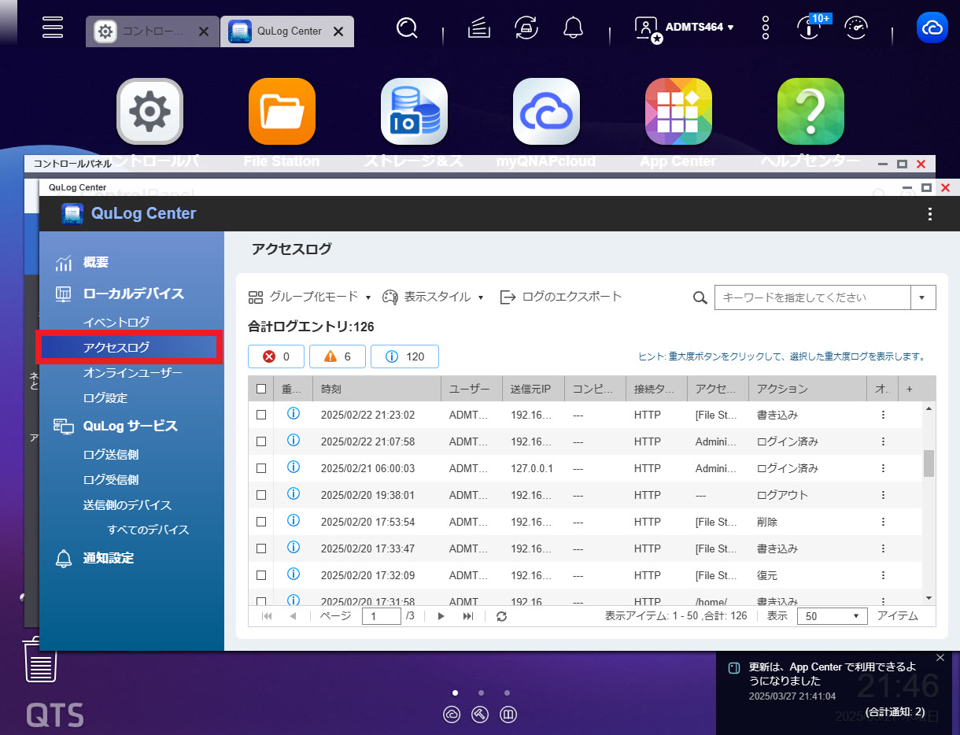Launch App Center desktop icon

pyautogui.click(x=678, y=112)
